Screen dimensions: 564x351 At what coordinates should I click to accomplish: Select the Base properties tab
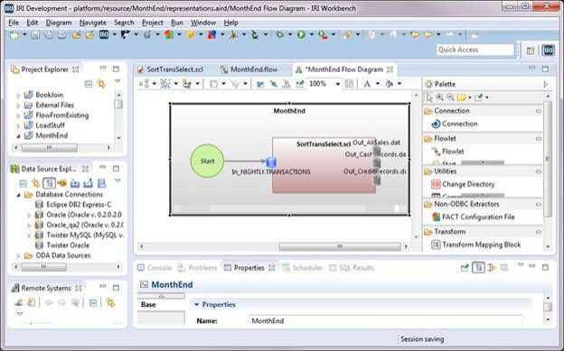pos(161,305)
